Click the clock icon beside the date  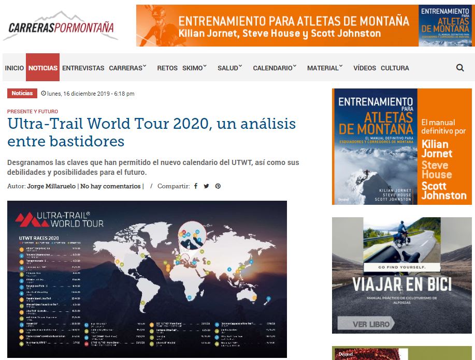[x=44, y=93]
